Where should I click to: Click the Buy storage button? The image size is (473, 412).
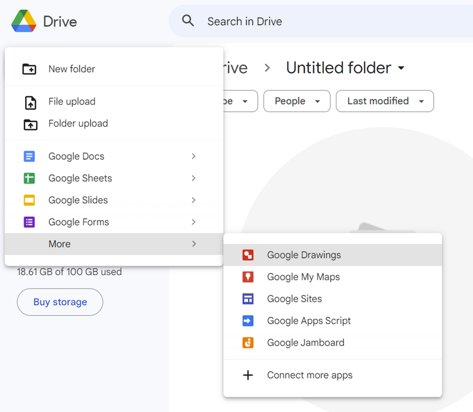tap(60, 302)
